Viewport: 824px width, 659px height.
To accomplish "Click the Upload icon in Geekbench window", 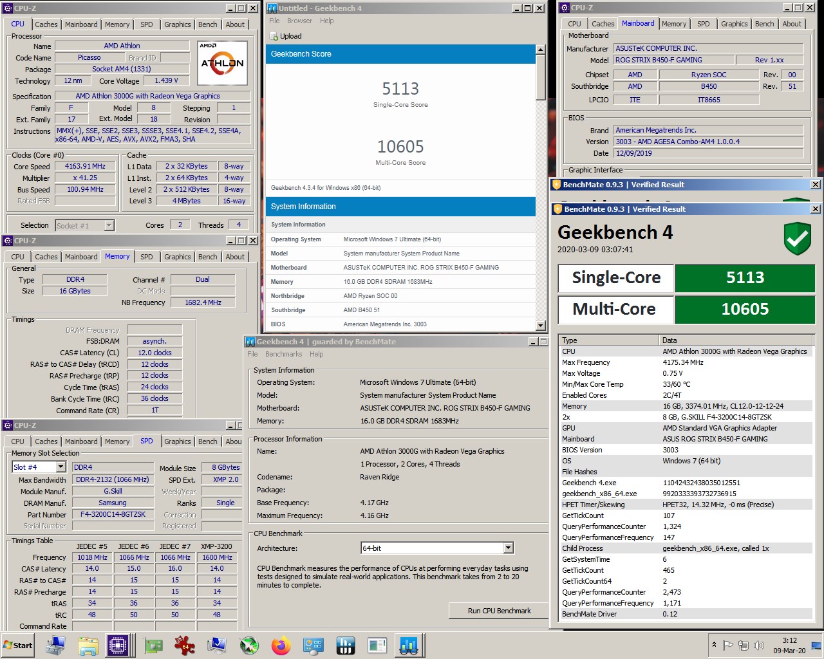I will click(x=274, y=36).
